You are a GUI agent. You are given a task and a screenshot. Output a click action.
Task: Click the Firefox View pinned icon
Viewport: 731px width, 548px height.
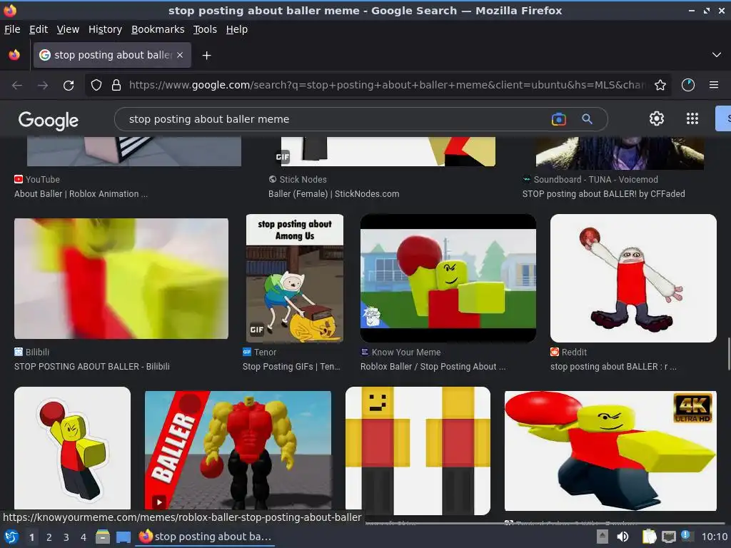tap(14, 55)
